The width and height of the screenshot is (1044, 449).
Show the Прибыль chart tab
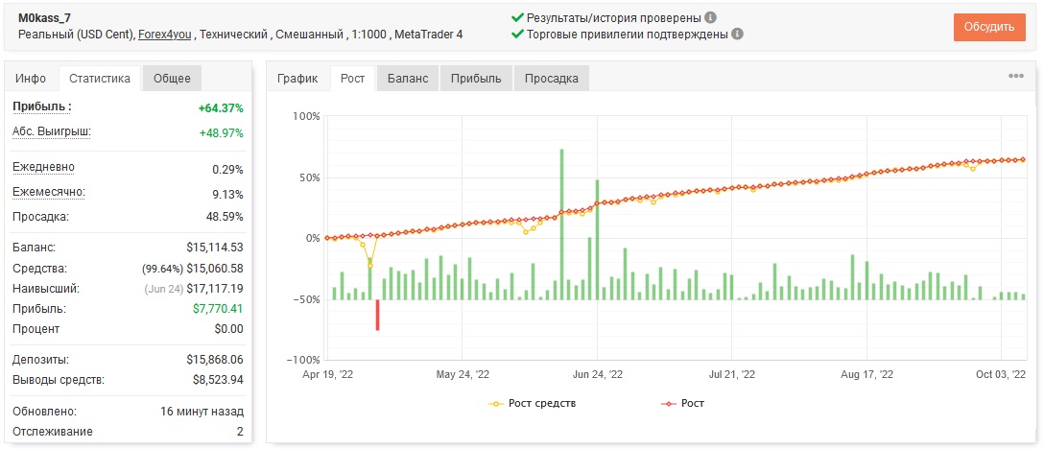coord(476,78)
